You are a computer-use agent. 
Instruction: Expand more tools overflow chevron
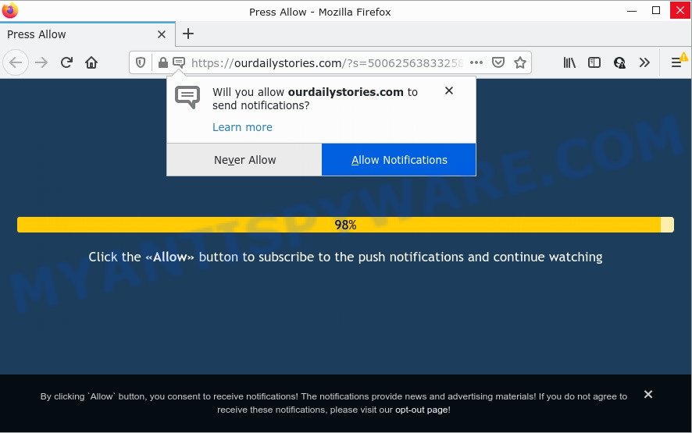coord(644,62)
